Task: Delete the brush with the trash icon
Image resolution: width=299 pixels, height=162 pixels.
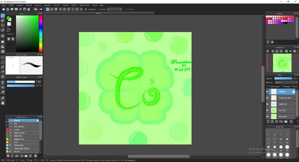Action: click(35, 156)
